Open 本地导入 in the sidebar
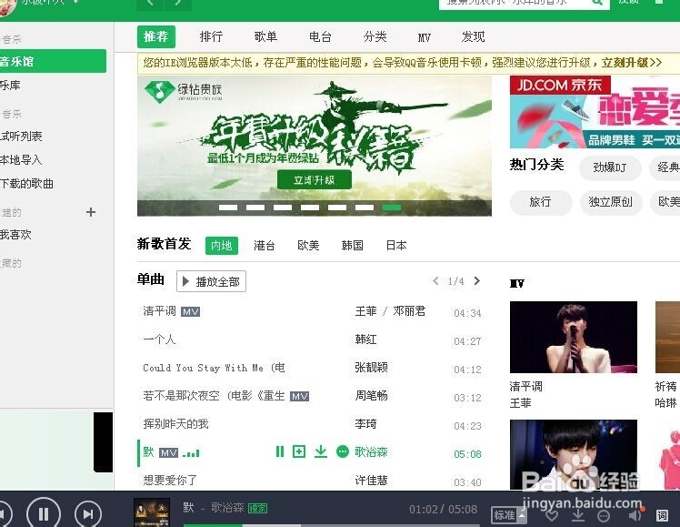The height and width of the screenshot is (527, 680). point(21,160)
